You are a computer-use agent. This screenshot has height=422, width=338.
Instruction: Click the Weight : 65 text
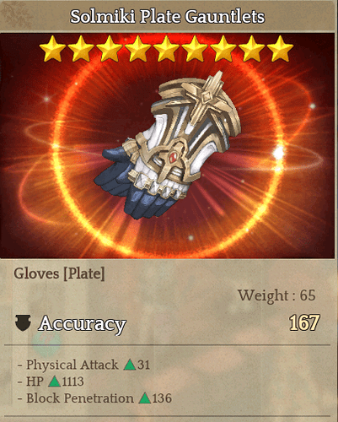pos(276,295)
